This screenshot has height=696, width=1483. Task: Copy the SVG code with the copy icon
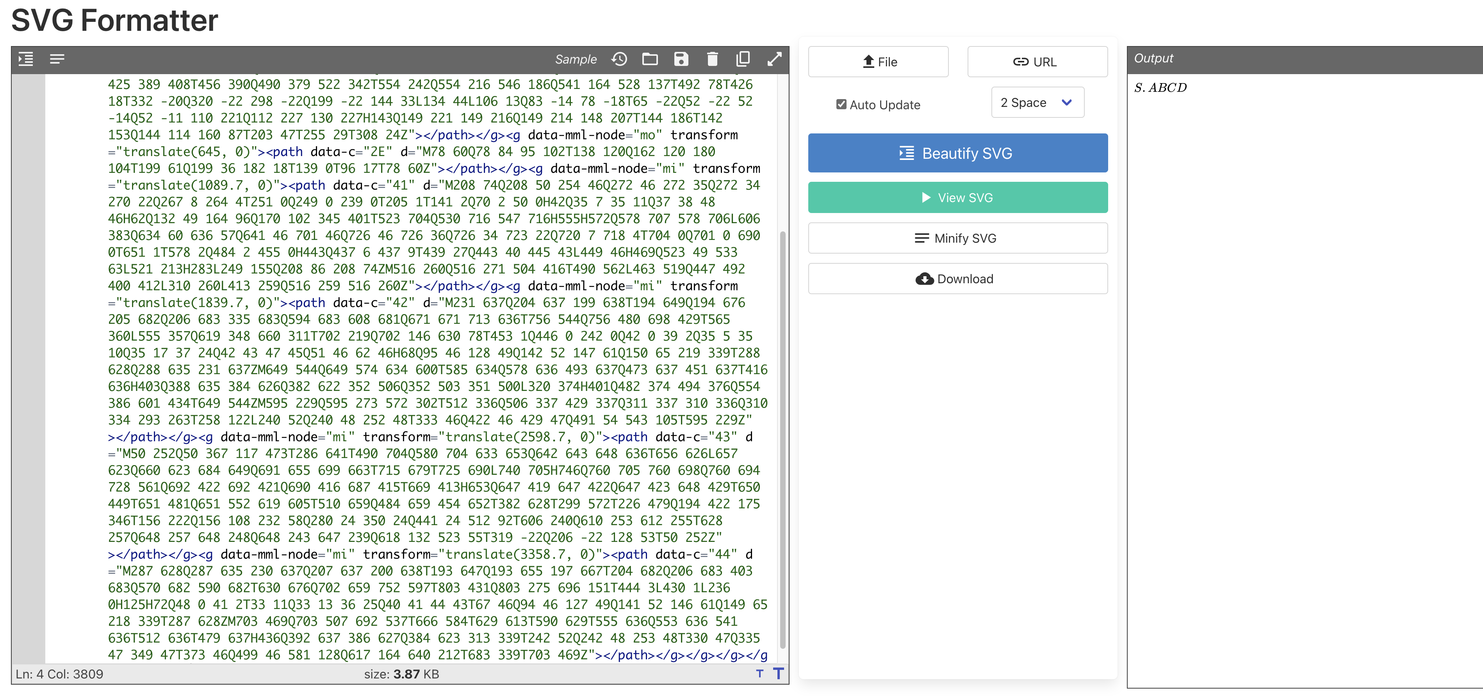[x=743, y=59]
